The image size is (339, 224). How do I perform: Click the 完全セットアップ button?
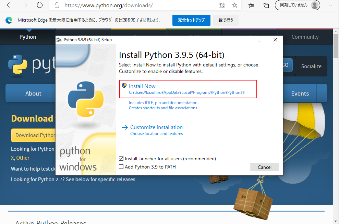tap(191, 20)
